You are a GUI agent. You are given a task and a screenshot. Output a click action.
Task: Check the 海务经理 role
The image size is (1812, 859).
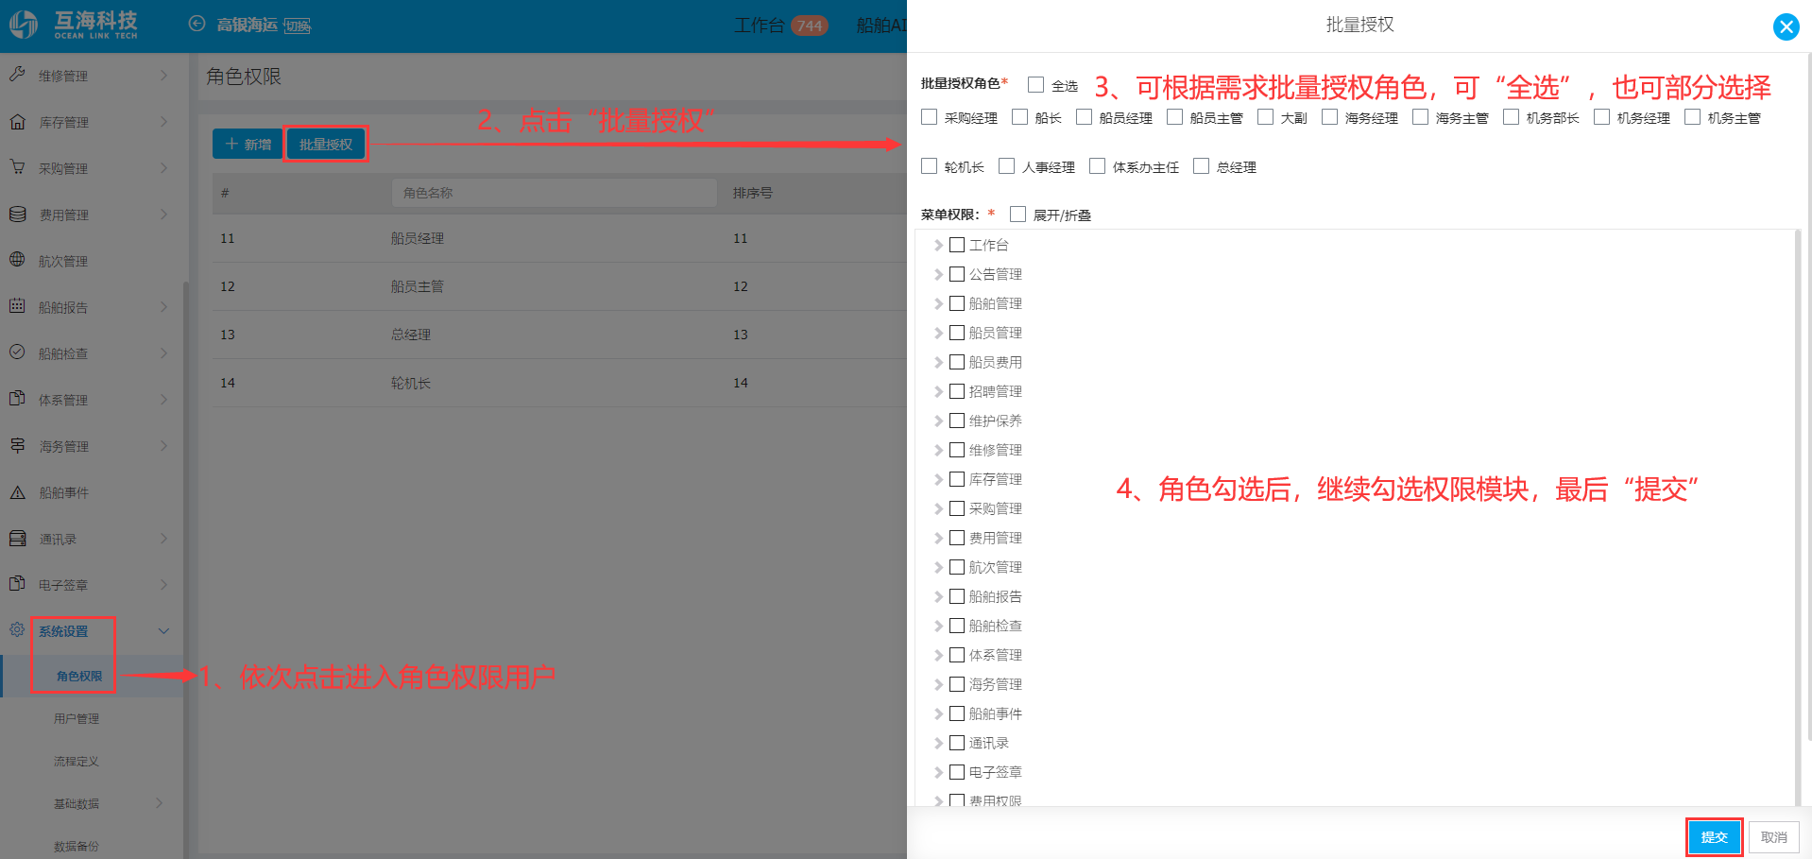pos(1329,117)
